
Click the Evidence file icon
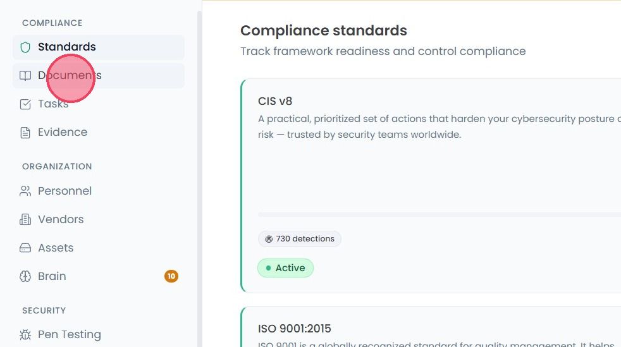[25, 133]
